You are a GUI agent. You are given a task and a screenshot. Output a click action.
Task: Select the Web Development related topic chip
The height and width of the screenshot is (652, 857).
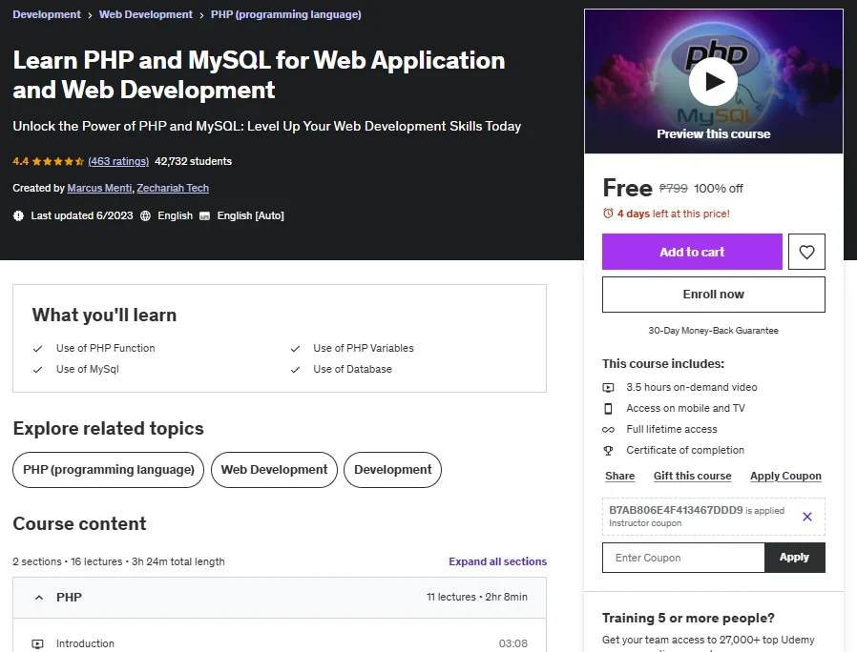274,470
